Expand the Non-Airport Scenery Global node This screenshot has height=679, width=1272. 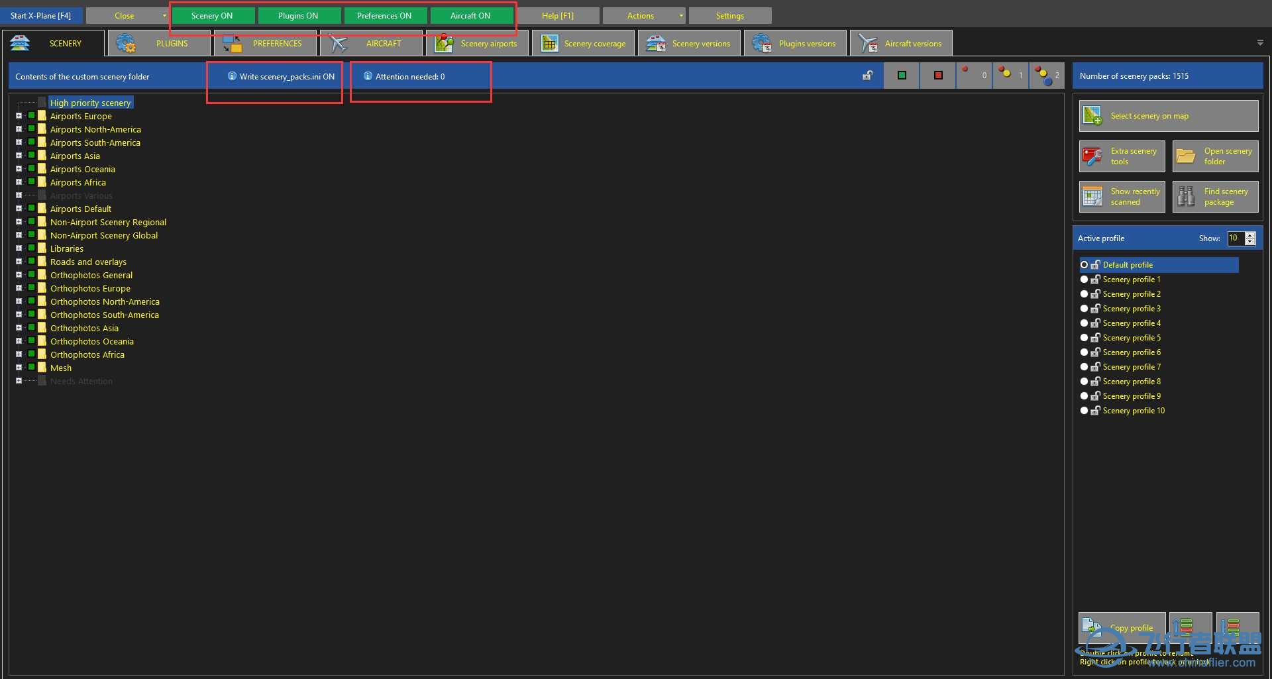19,235
